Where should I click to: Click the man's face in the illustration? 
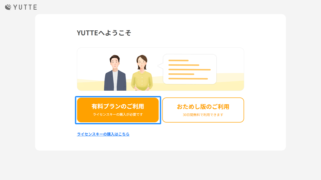pos(115,63)
